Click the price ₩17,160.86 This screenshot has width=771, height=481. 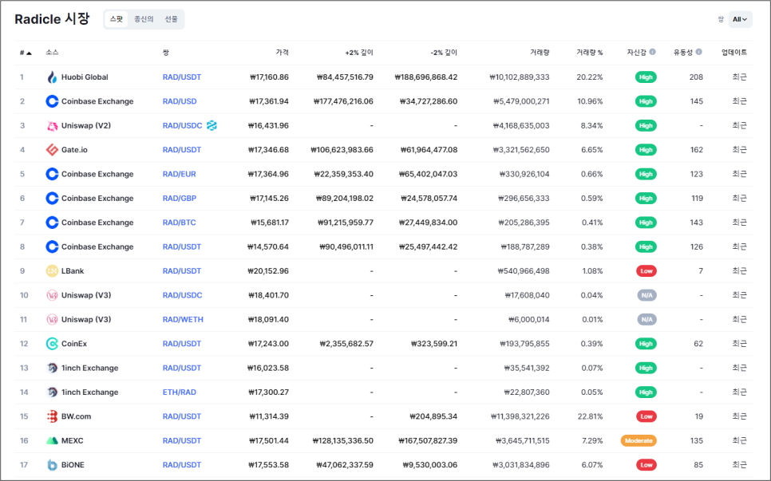pos(269,77)
